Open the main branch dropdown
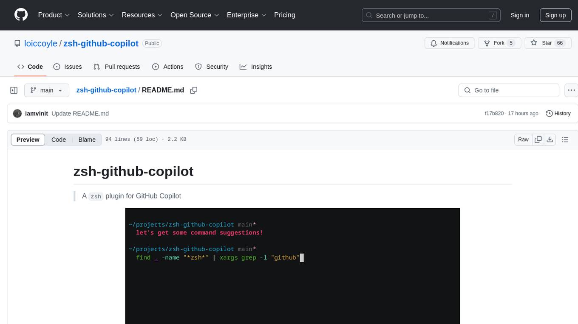This screenshot has width=578, height=324. point(47,90)
